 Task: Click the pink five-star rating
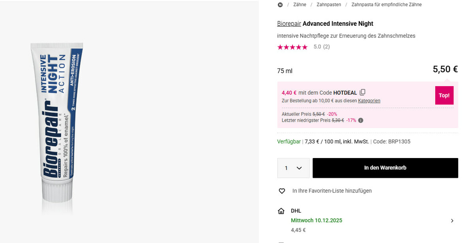292,47
